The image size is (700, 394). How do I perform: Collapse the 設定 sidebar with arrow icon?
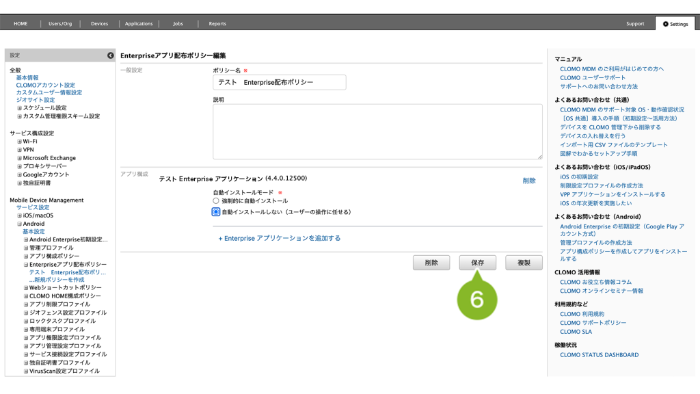pyautogui.click(x=110, y=55)
